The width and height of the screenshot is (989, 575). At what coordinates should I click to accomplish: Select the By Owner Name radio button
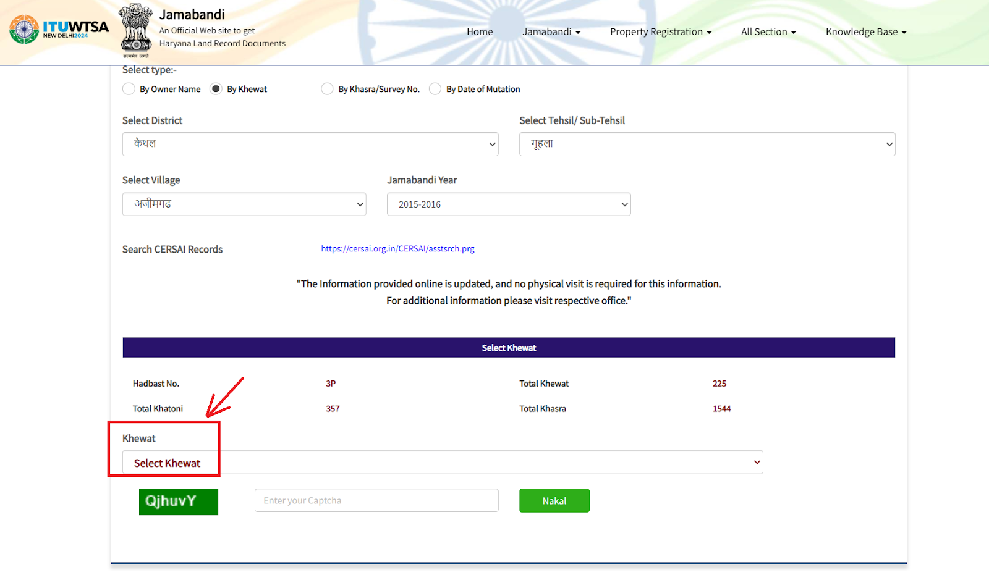[x=129, y=89]
